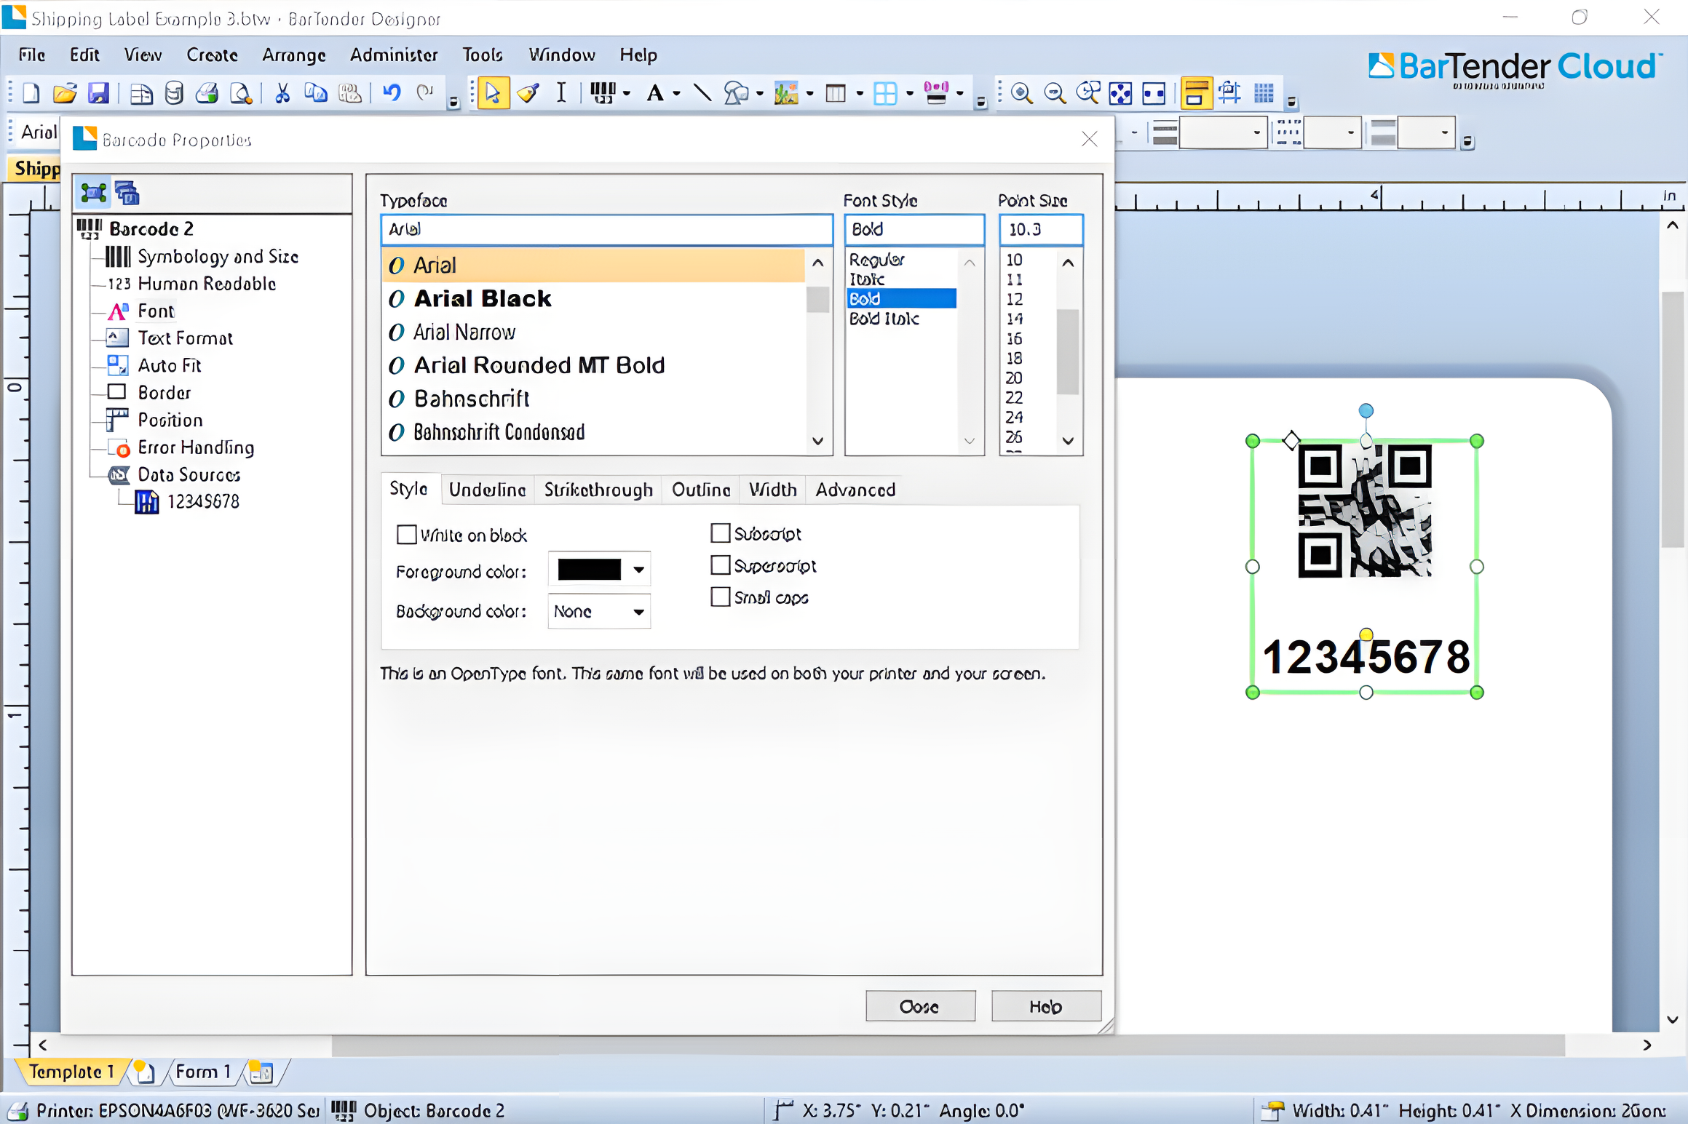Select the Line drawing tool
Screen dimensions: 1688x1124
(702, 93)
